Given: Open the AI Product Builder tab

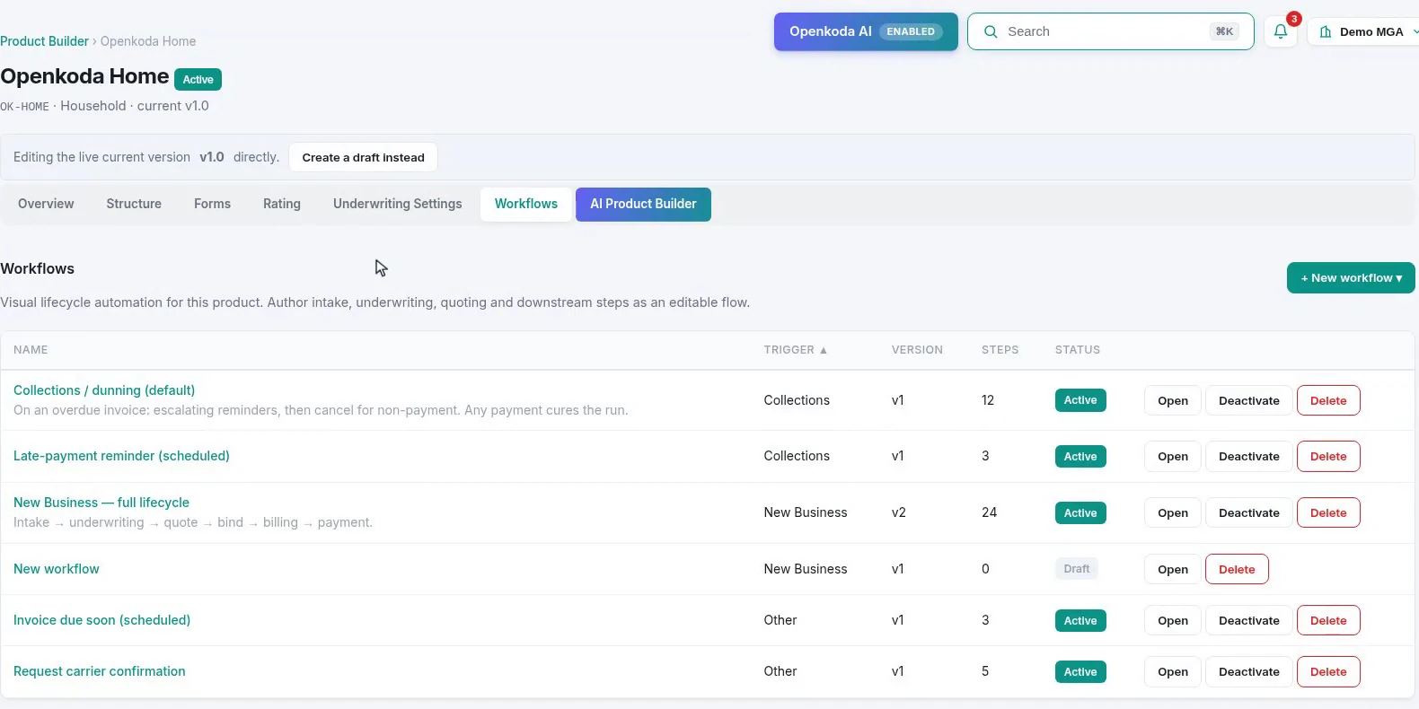Looking at the screenshot, I should click(x=643, y=204).
